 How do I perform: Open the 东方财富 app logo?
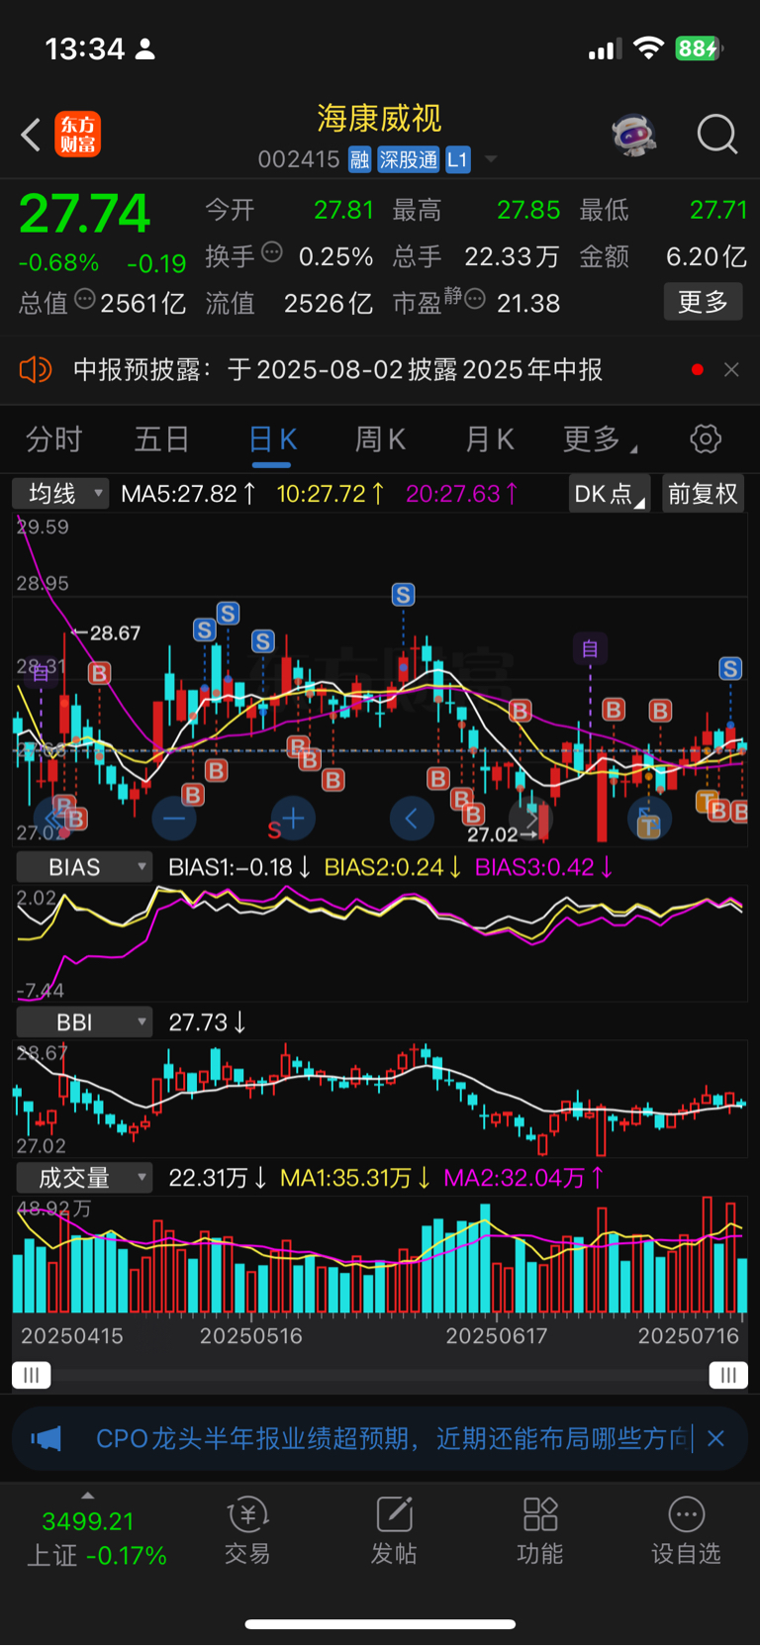(x=77, y=135)
